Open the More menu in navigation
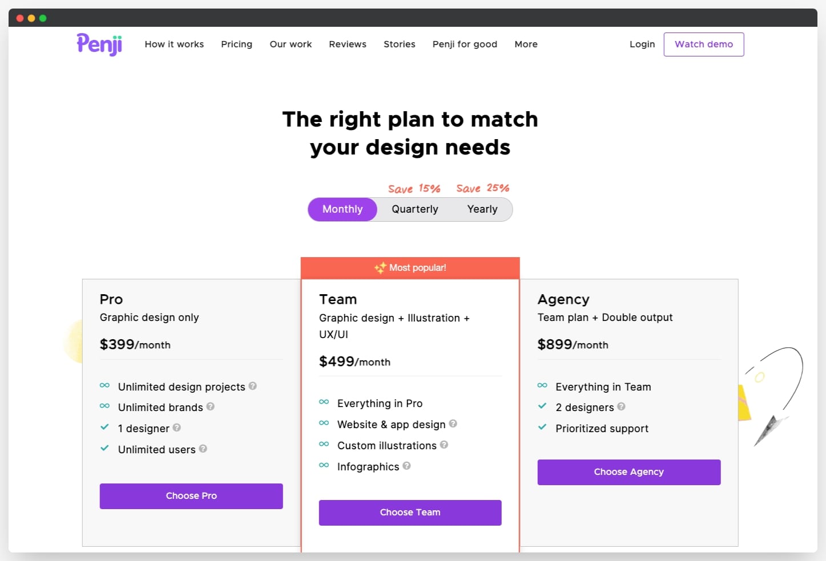Image resolution: width=826 pixels, height=561 pixels. (526, 44)
